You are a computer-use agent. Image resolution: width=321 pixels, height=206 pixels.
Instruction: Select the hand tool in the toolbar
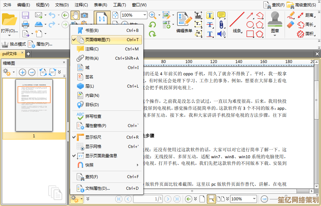coord(75,15)
